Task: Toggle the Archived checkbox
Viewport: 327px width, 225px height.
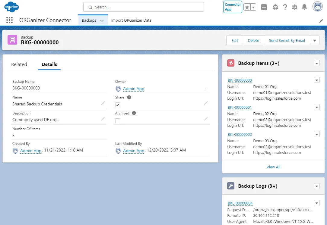Action: click(x=118, y=121)
